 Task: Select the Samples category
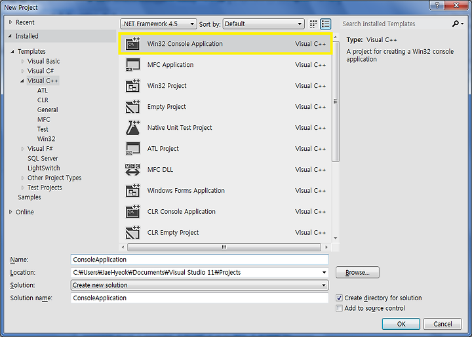(x=29, y=197)
